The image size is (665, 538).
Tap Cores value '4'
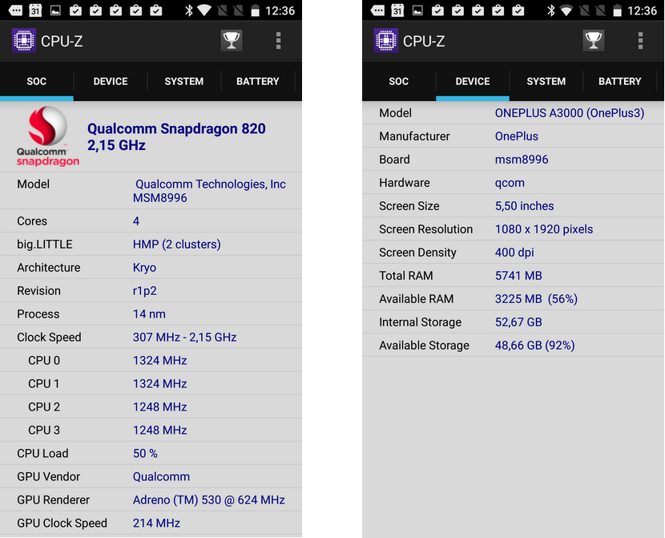136,221
